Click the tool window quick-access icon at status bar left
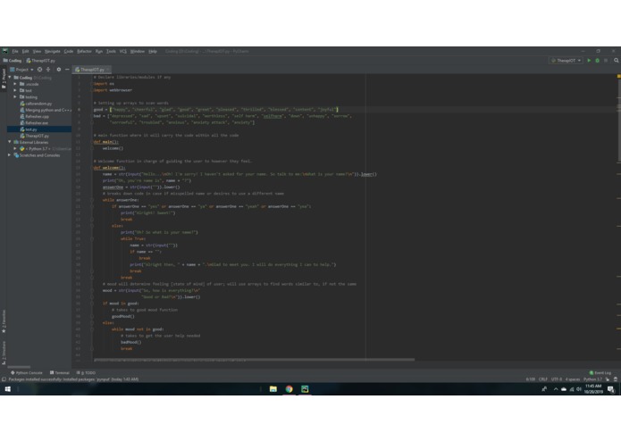Viewport: 621px width, 441px height. 4,379
